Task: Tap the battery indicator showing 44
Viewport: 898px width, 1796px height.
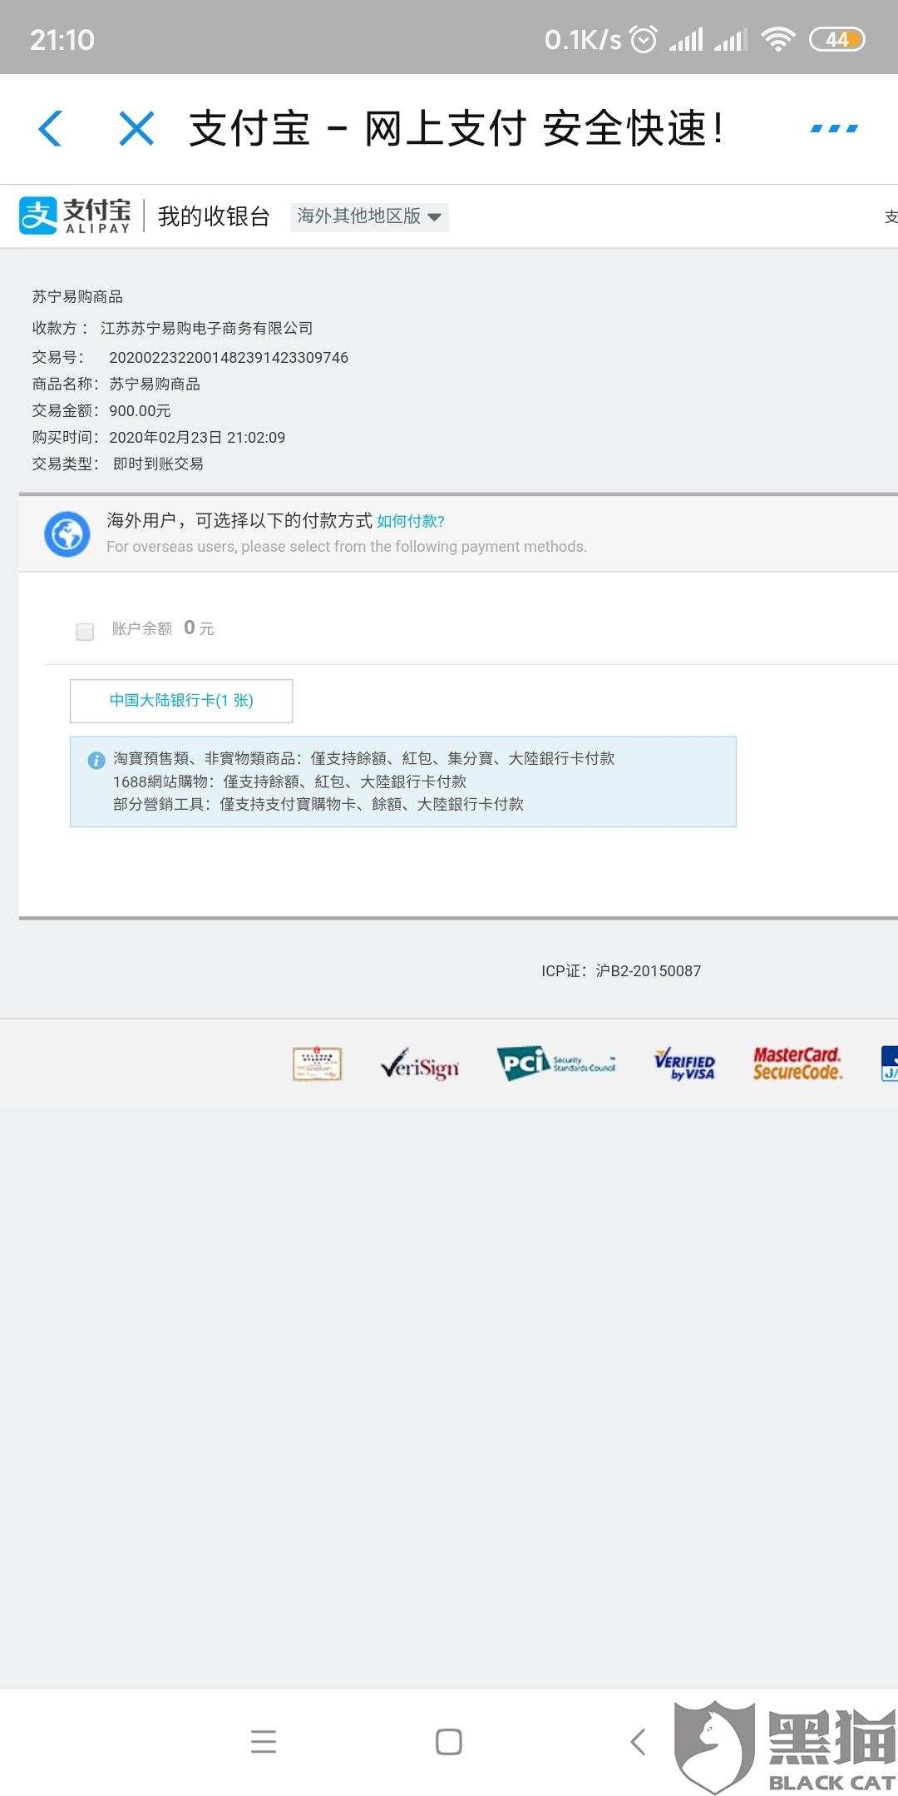Action: tap(837, 39)
